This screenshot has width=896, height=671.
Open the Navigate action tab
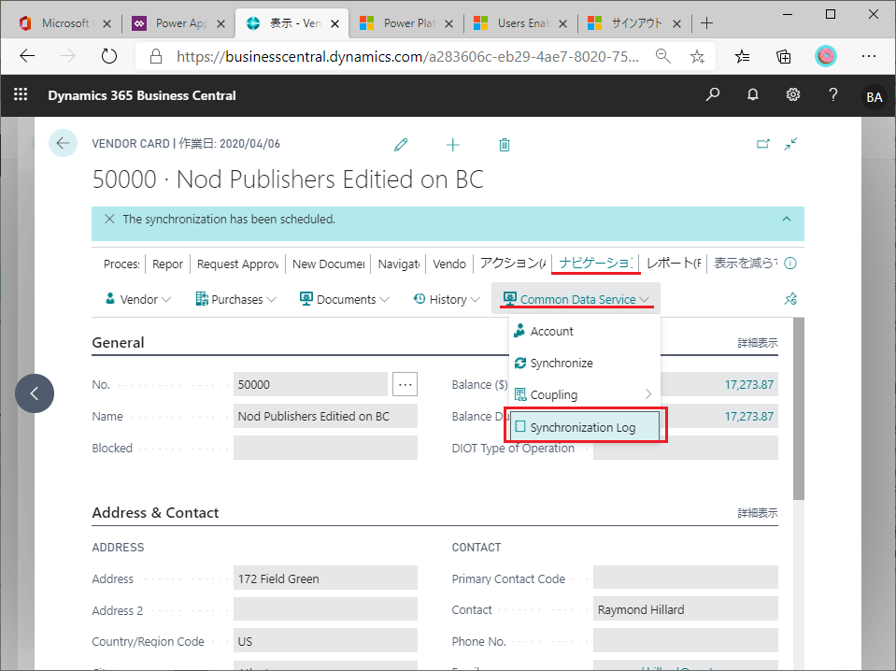click(x=399, y=264)
